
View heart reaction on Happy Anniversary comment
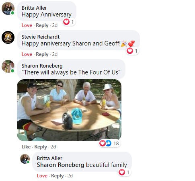click(69, 22)
